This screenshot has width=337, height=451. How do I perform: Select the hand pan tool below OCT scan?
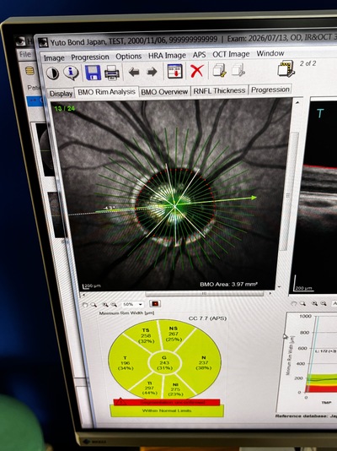294,303
